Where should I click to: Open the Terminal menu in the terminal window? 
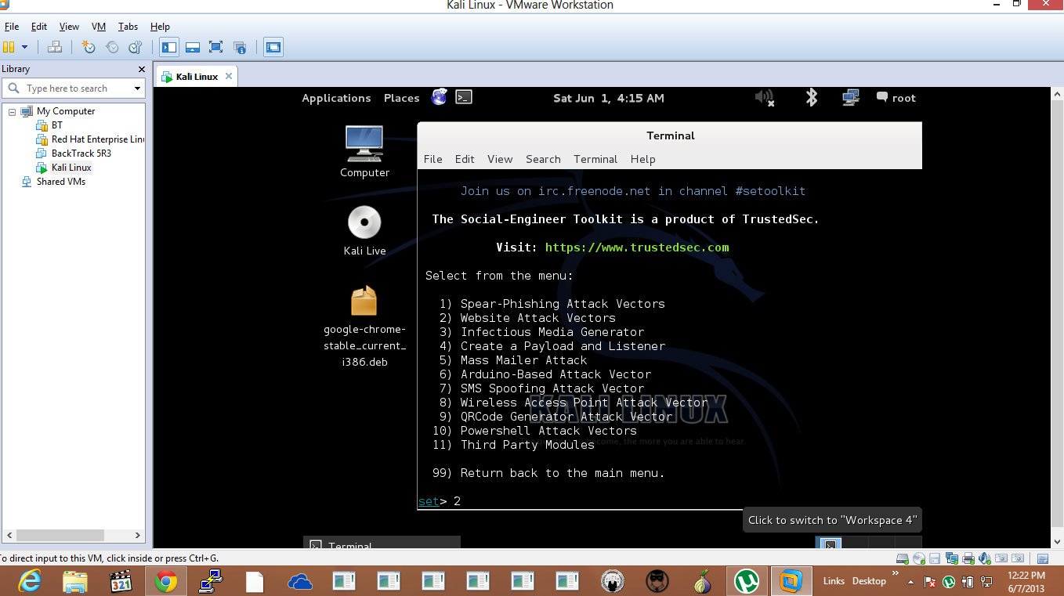[x=595, y=159]
